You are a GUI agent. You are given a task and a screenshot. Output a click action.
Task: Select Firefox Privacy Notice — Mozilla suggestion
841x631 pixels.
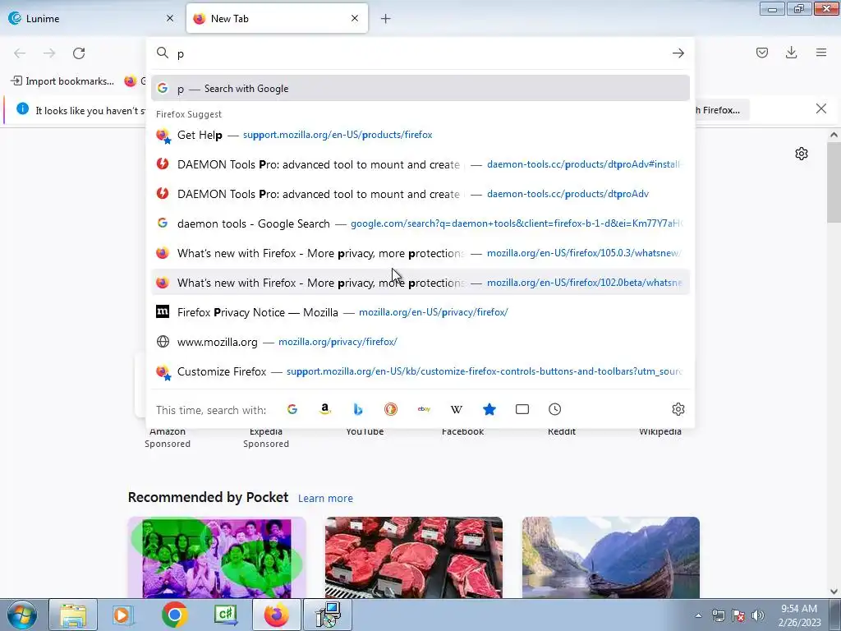tap(420, 311)
